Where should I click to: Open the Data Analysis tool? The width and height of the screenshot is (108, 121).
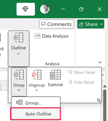pos(51,36)
